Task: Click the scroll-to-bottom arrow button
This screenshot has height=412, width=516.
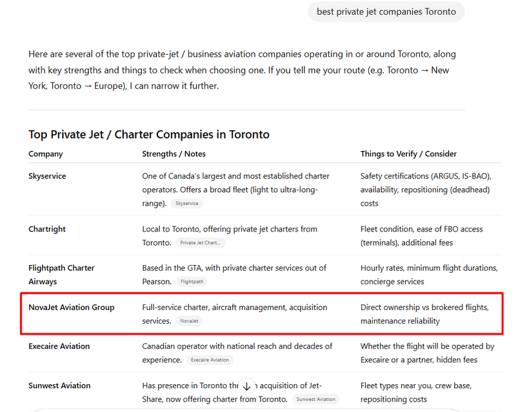Action: (x=246, y=386)
